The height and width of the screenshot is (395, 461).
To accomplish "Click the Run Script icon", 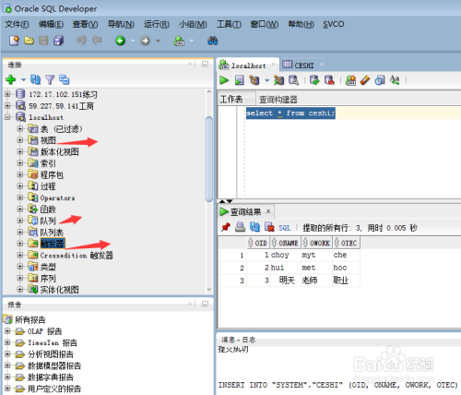I will (239, 80).
